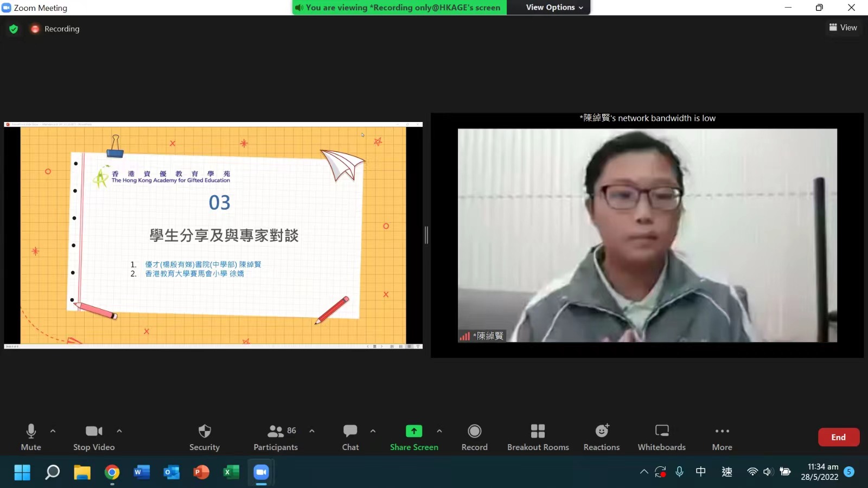Open the View Options dropdown
Image resolution: width=868 pixels, height=488 pixels.
554,8
